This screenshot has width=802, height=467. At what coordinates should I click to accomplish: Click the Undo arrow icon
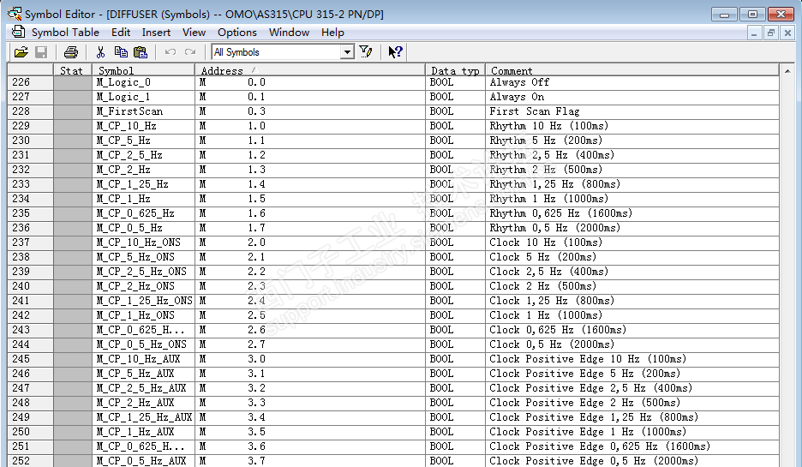click(x=171, y=52)
